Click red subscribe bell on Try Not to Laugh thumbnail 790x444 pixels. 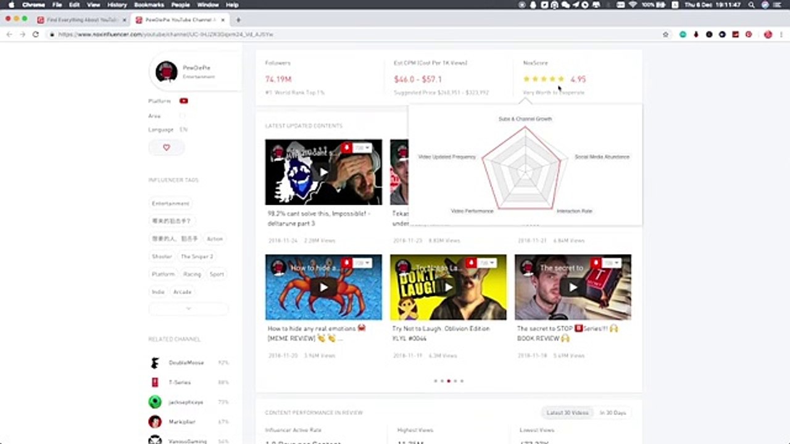[471, 263]
